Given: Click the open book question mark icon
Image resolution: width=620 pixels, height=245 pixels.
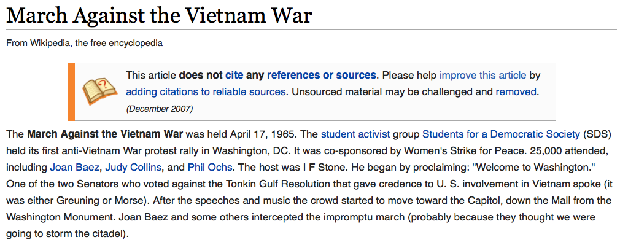Looking at the screenshot, I should pyautogui.click(x=99, y=91).
